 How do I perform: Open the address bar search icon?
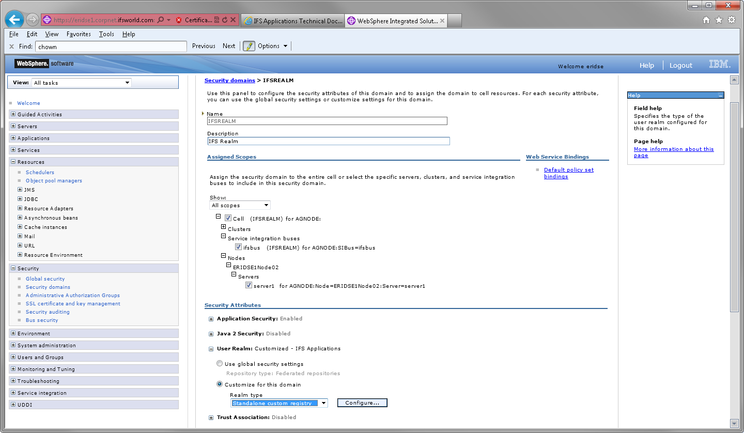click(160, 20)
